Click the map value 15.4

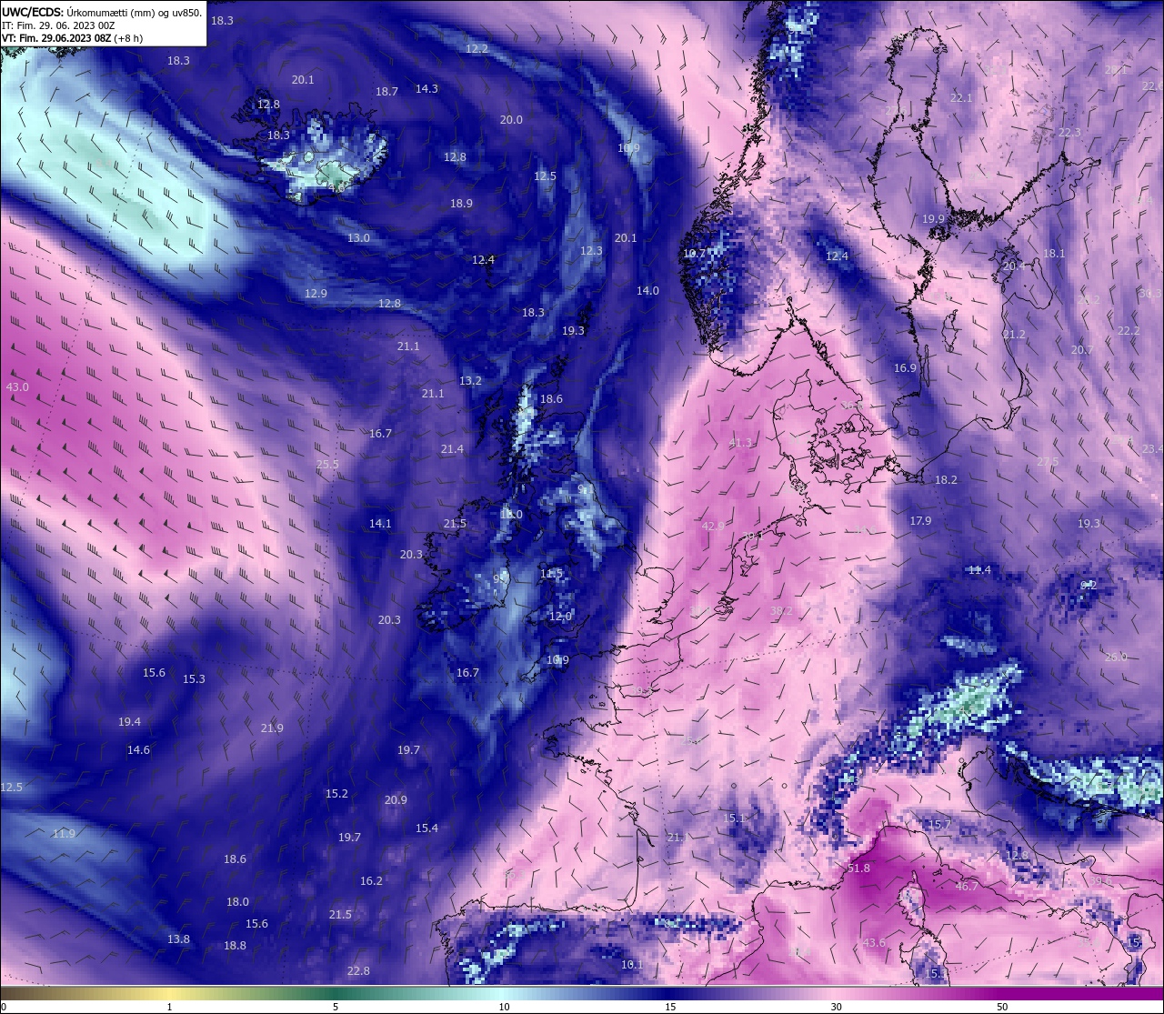426,828
